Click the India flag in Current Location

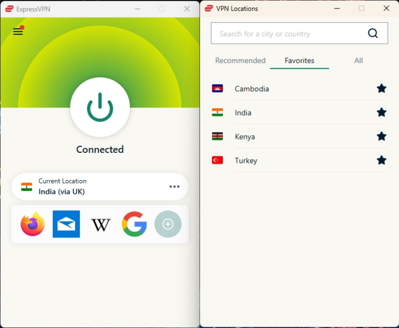pyautogui.click(x=27, y=187)
